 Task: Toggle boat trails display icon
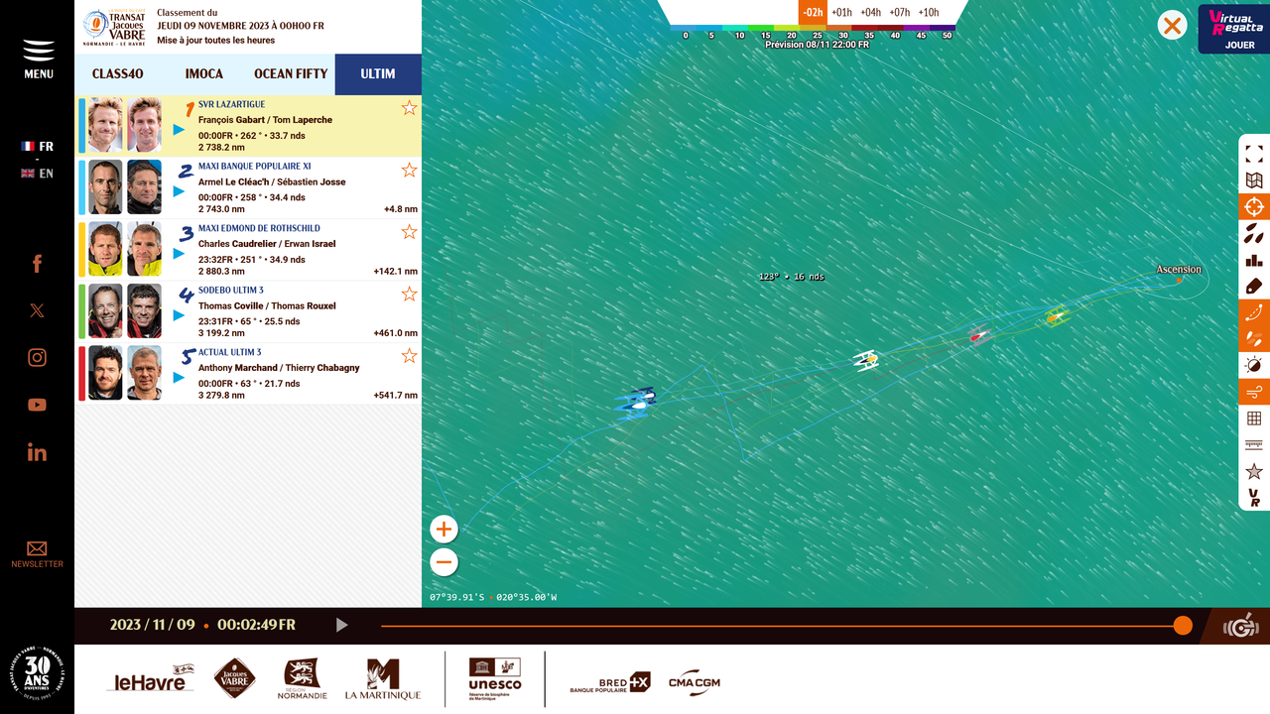coord(1254,339)
